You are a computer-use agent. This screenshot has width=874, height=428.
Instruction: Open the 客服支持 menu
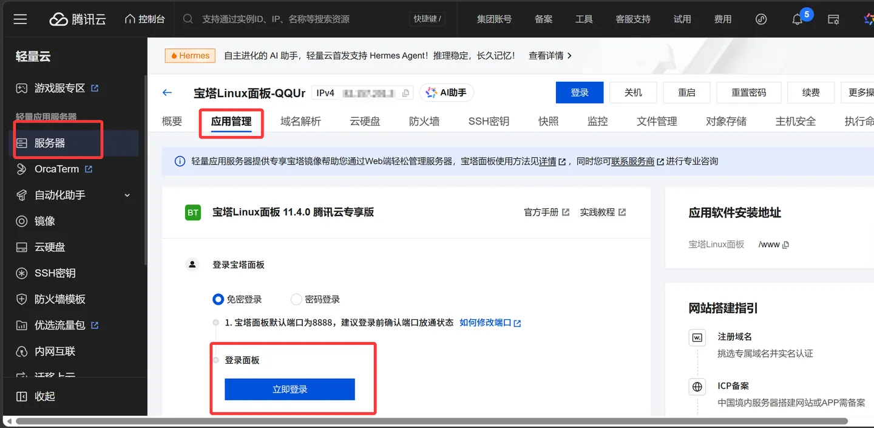633,19
